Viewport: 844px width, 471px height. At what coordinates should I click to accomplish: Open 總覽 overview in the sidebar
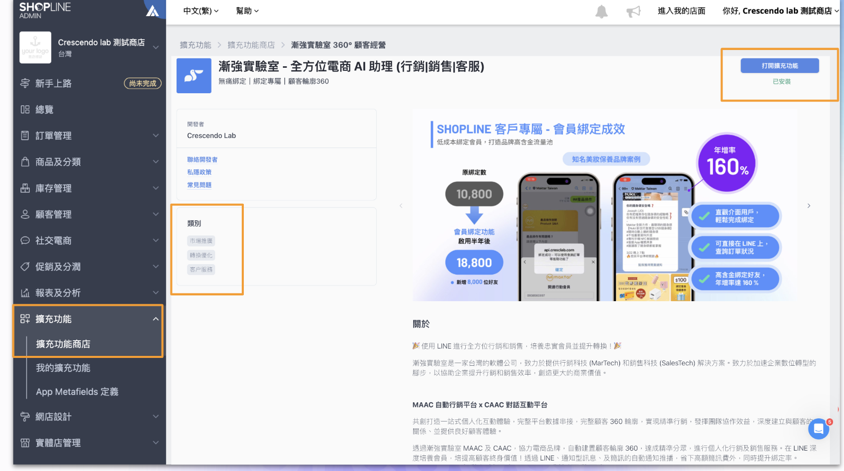[45, 109]
